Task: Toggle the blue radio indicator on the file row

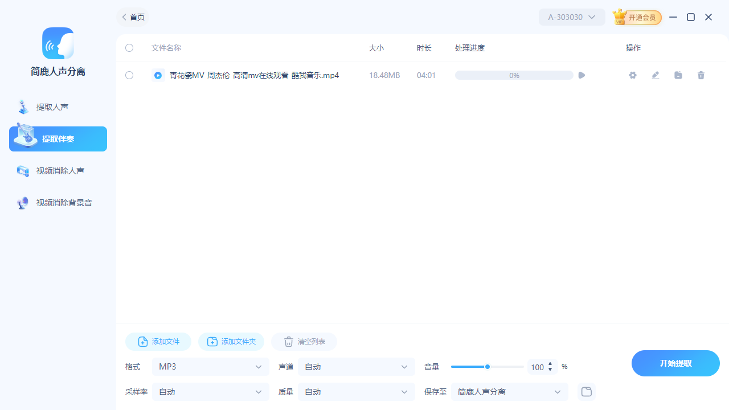Action: point(158,75)
